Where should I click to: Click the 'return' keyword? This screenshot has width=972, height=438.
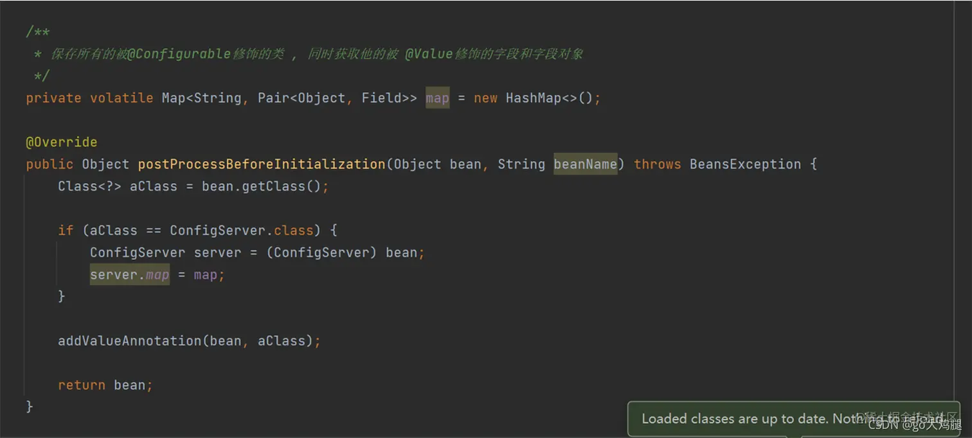[82, 385]
